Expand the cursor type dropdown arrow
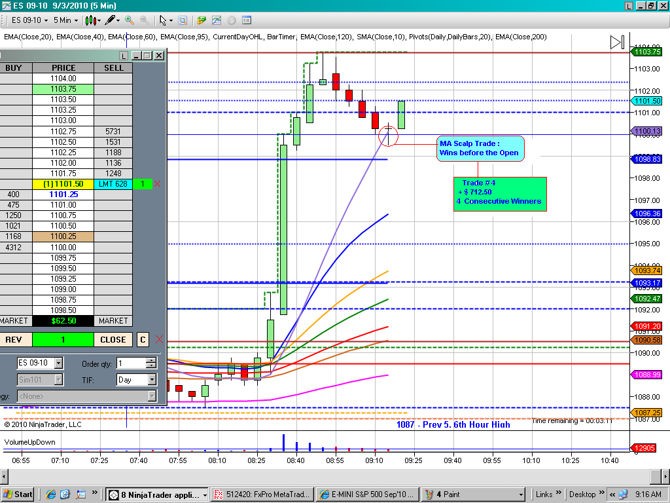 point(171,20)
